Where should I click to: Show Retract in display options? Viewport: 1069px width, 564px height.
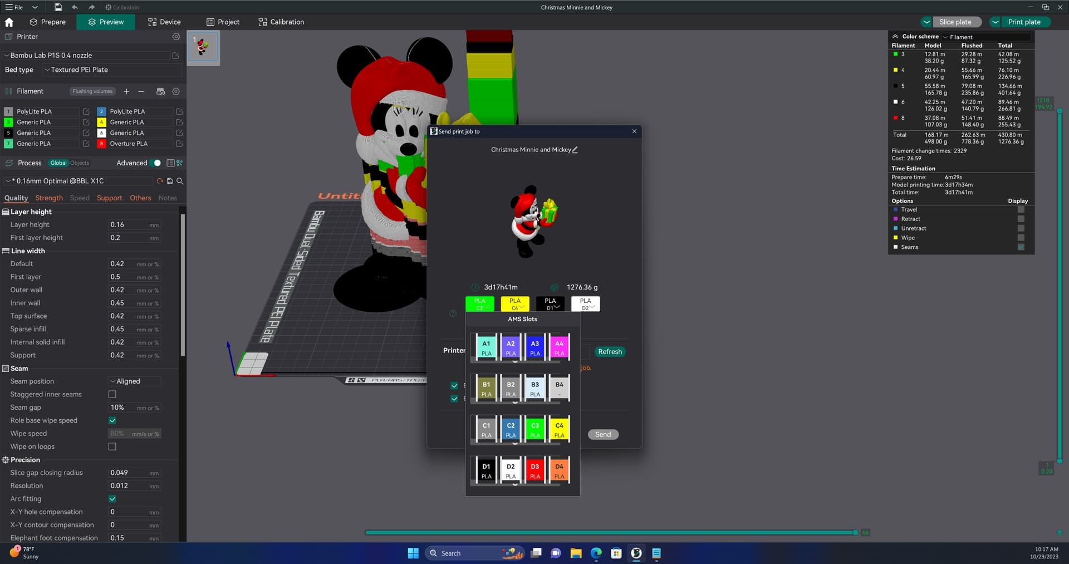(x=1021, y=219)
